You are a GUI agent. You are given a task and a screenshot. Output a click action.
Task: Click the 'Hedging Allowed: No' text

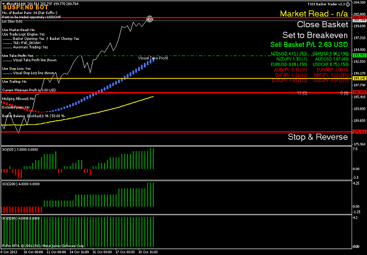pos(18,98)
